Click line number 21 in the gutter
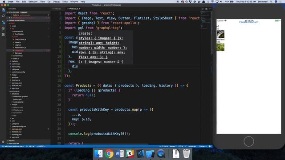Screen dimensions: 285x160 tap(59, 110)
